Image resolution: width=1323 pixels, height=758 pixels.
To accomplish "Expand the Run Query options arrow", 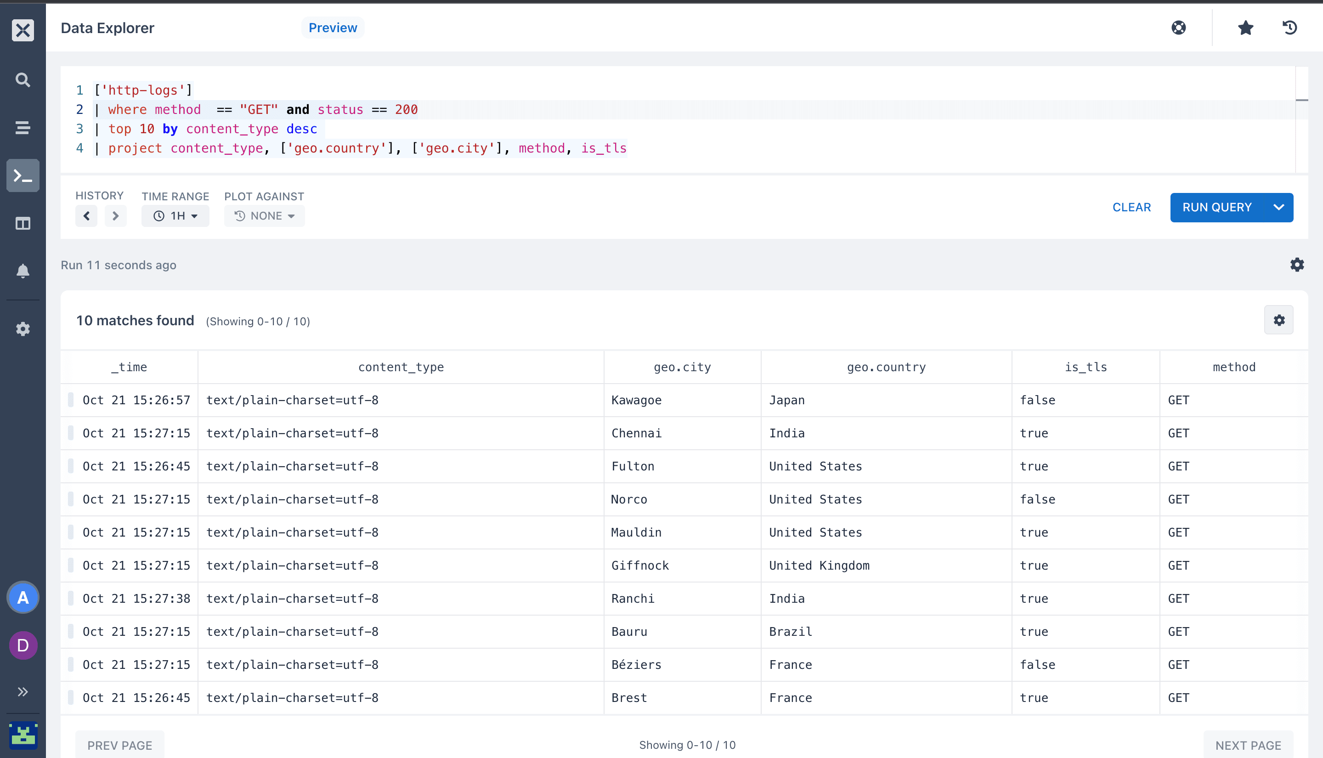I will (x=1279, y=207).
